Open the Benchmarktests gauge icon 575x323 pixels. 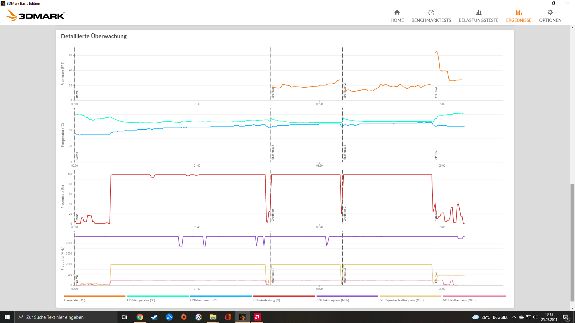[x=431, y=13]
